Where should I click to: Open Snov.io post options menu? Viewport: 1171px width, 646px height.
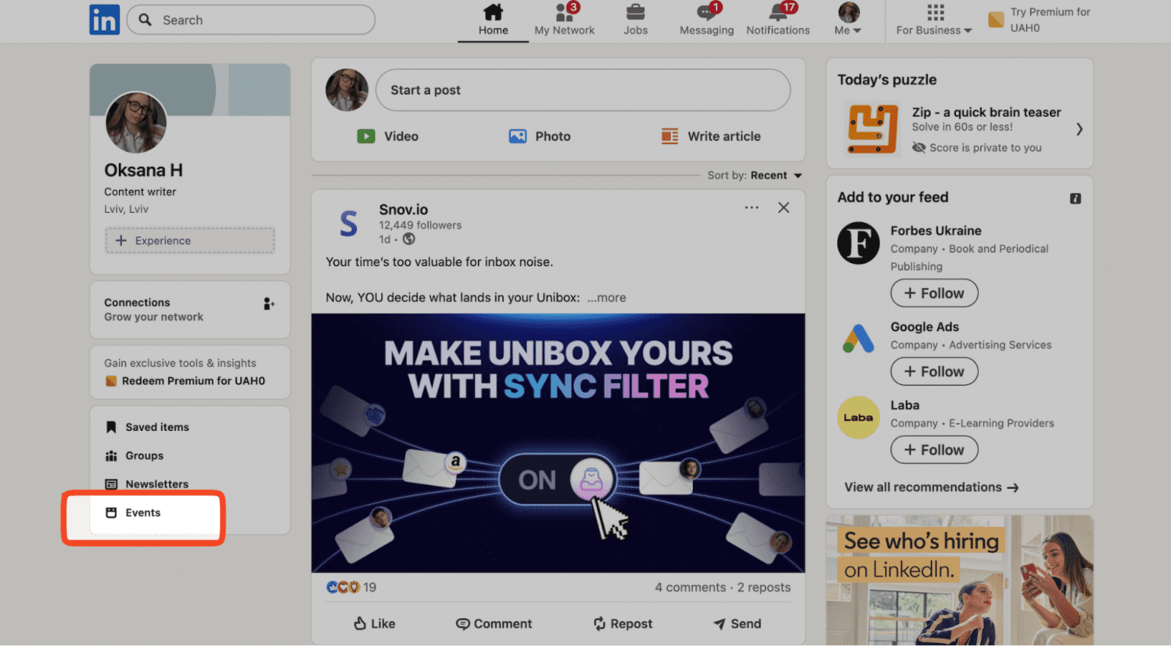752,207
